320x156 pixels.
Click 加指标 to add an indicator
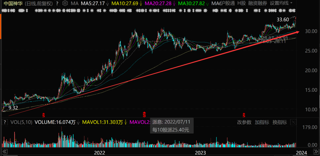pyautogui.click(x=262, y=122)
